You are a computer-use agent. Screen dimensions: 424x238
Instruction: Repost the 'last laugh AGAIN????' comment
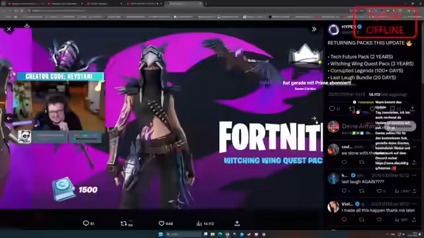pos(362,191)
